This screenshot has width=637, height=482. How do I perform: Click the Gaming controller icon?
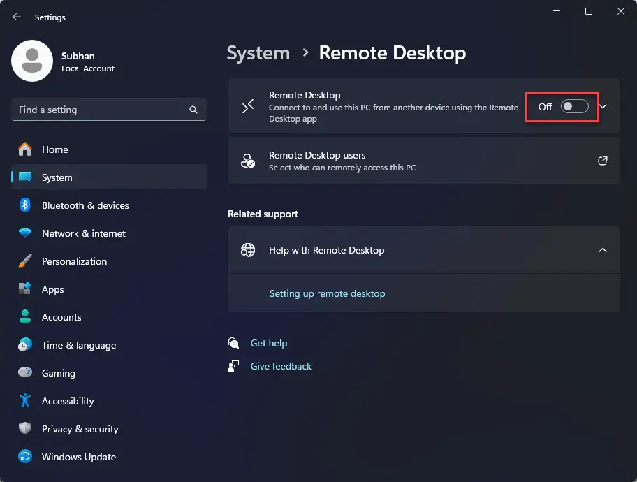tap(25, 372)
